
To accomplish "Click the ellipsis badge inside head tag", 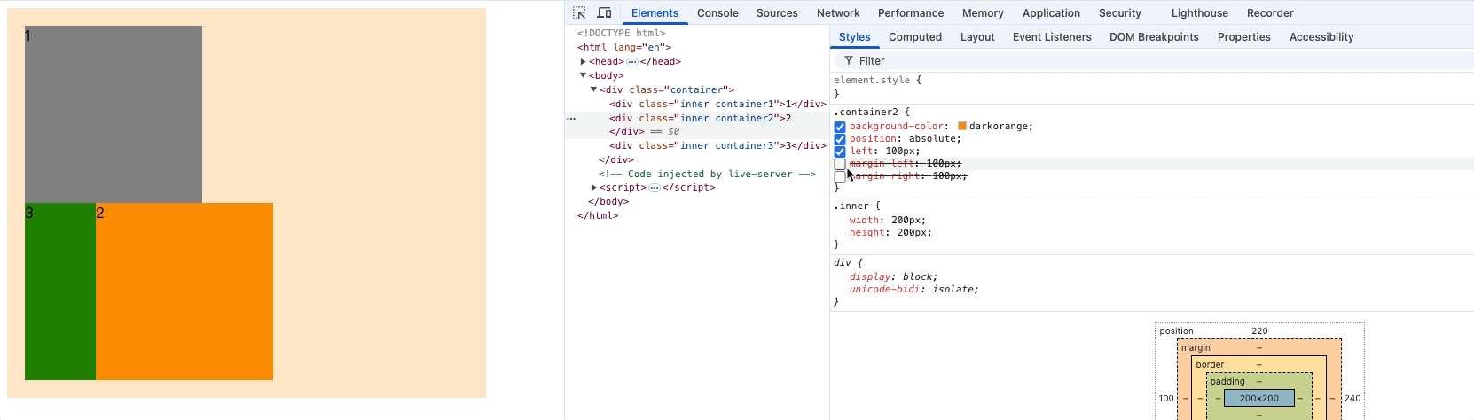I will point(631,62).
